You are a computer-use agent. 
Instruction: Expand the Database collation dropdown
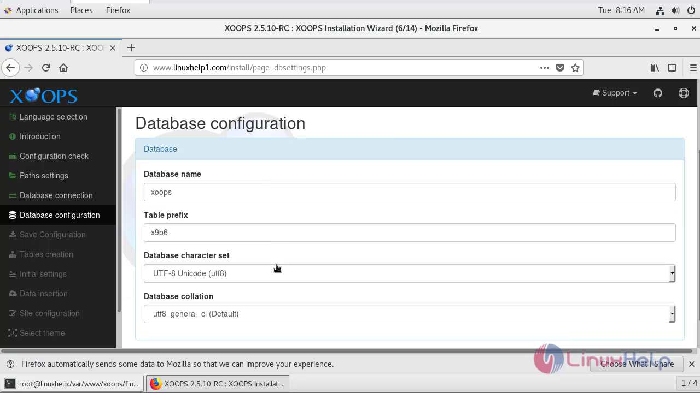click(410, 314)
